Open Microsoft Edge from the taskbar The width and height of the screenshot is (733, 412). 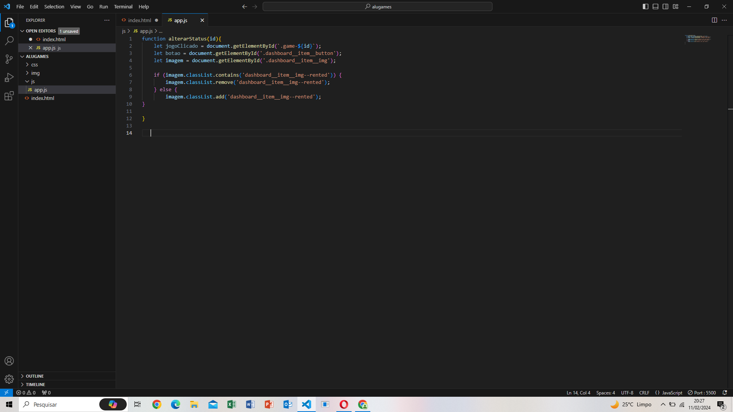175,404
